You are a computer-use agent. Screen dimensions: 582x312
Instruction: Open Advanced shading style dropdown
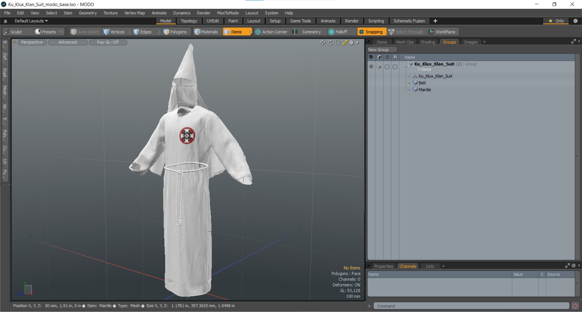(x=68, y=42)
